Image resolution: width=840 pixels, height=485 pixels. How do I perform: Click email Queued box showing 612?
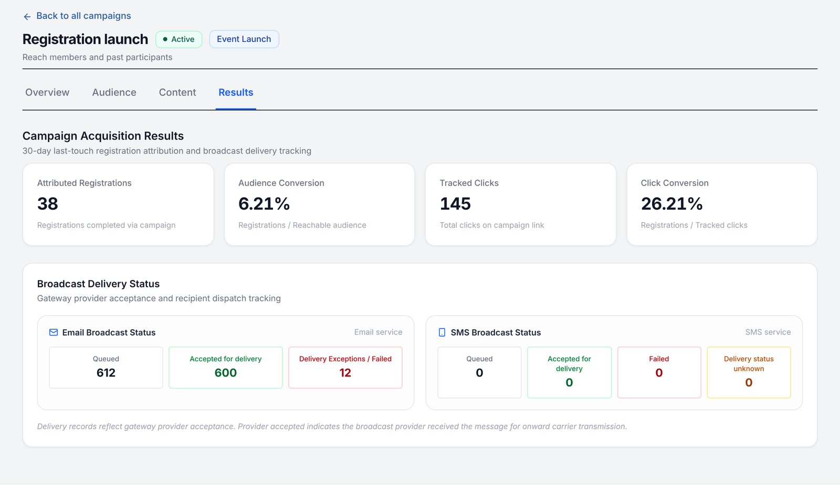coord(106,368)
